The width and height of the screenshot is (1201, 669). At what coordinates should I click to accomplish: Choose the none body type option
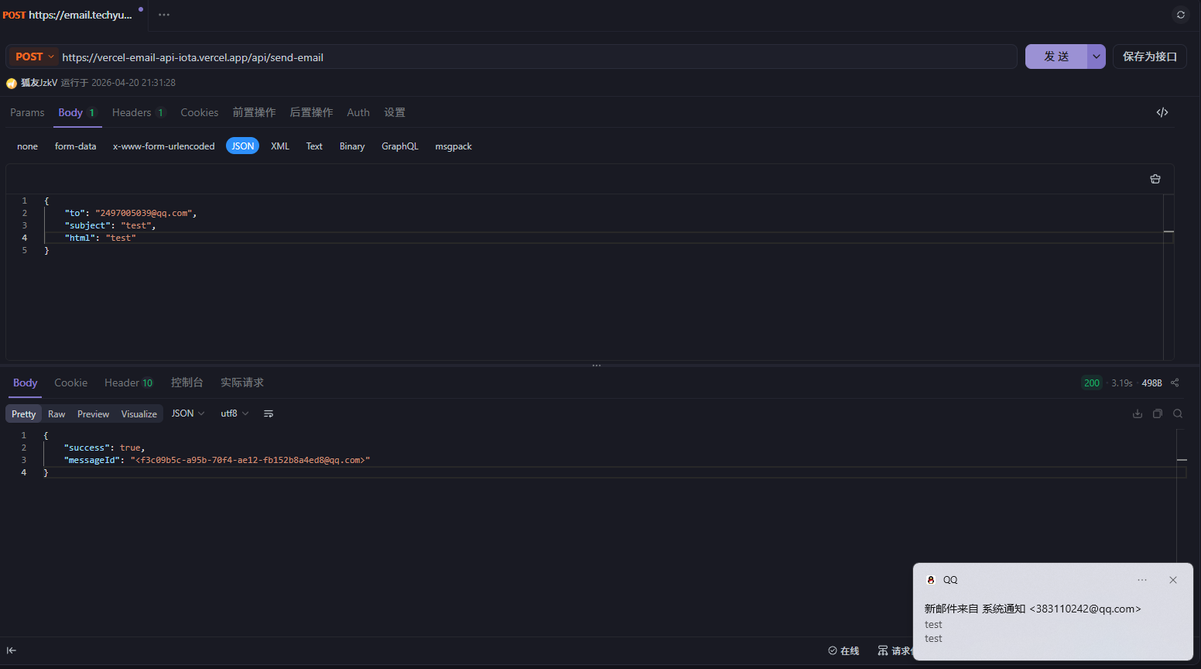pyautogui.click(x=27, y=146)
